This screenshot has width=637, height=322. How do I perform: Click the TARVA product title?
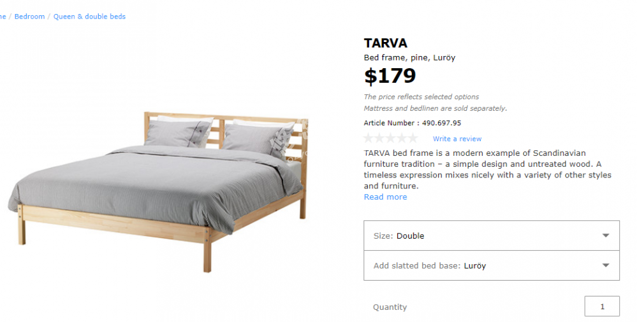[385, 43]
